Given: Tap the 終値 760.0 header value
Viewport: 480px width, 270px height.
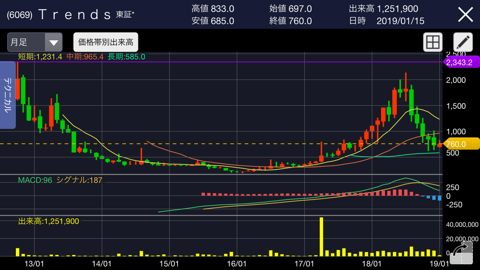Looking at the screenshot, I should click(x=290, y=21).
